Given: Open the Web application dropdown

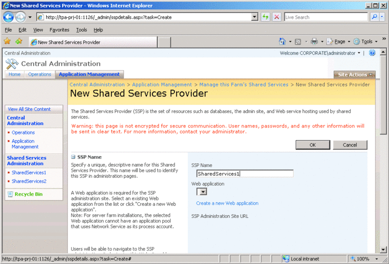Looking at the screenshot, I should click(x=202, y=192).
